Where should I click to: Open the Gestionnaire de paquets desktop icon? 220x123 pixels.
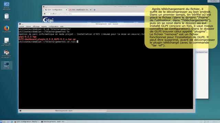coord(7,54)
